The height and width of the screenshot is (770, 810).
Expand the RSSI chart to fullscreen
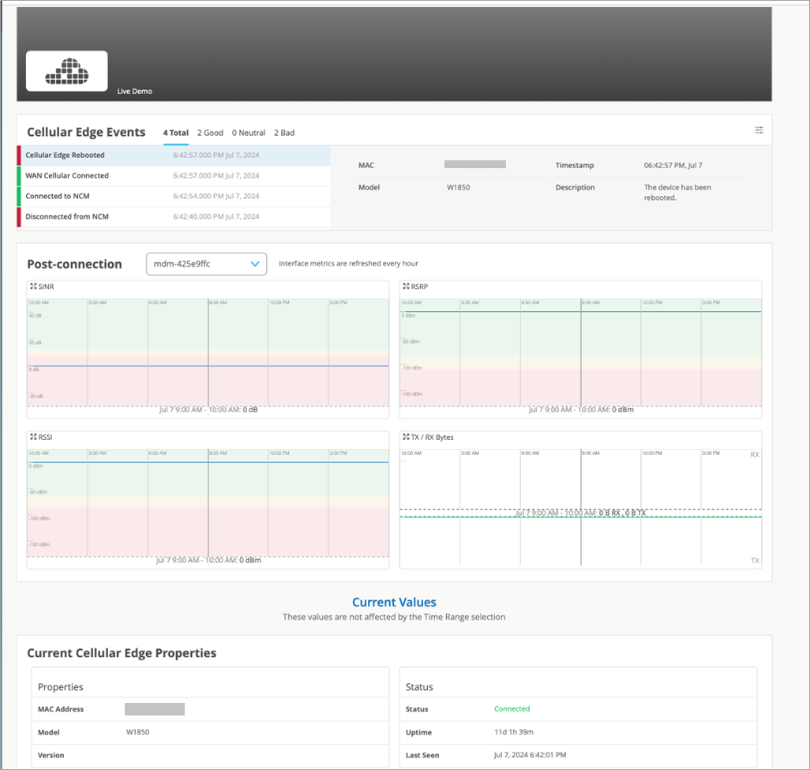point(33,437)
